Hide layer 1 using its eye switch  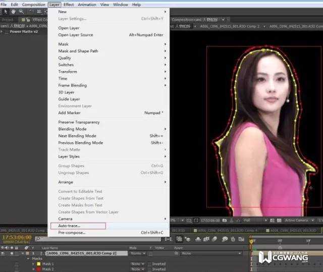tap(3, 253)
